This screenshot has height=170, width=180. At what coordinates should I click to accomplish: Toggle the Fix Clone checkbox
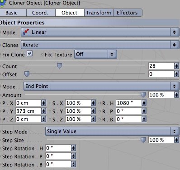tap(30, 54)
